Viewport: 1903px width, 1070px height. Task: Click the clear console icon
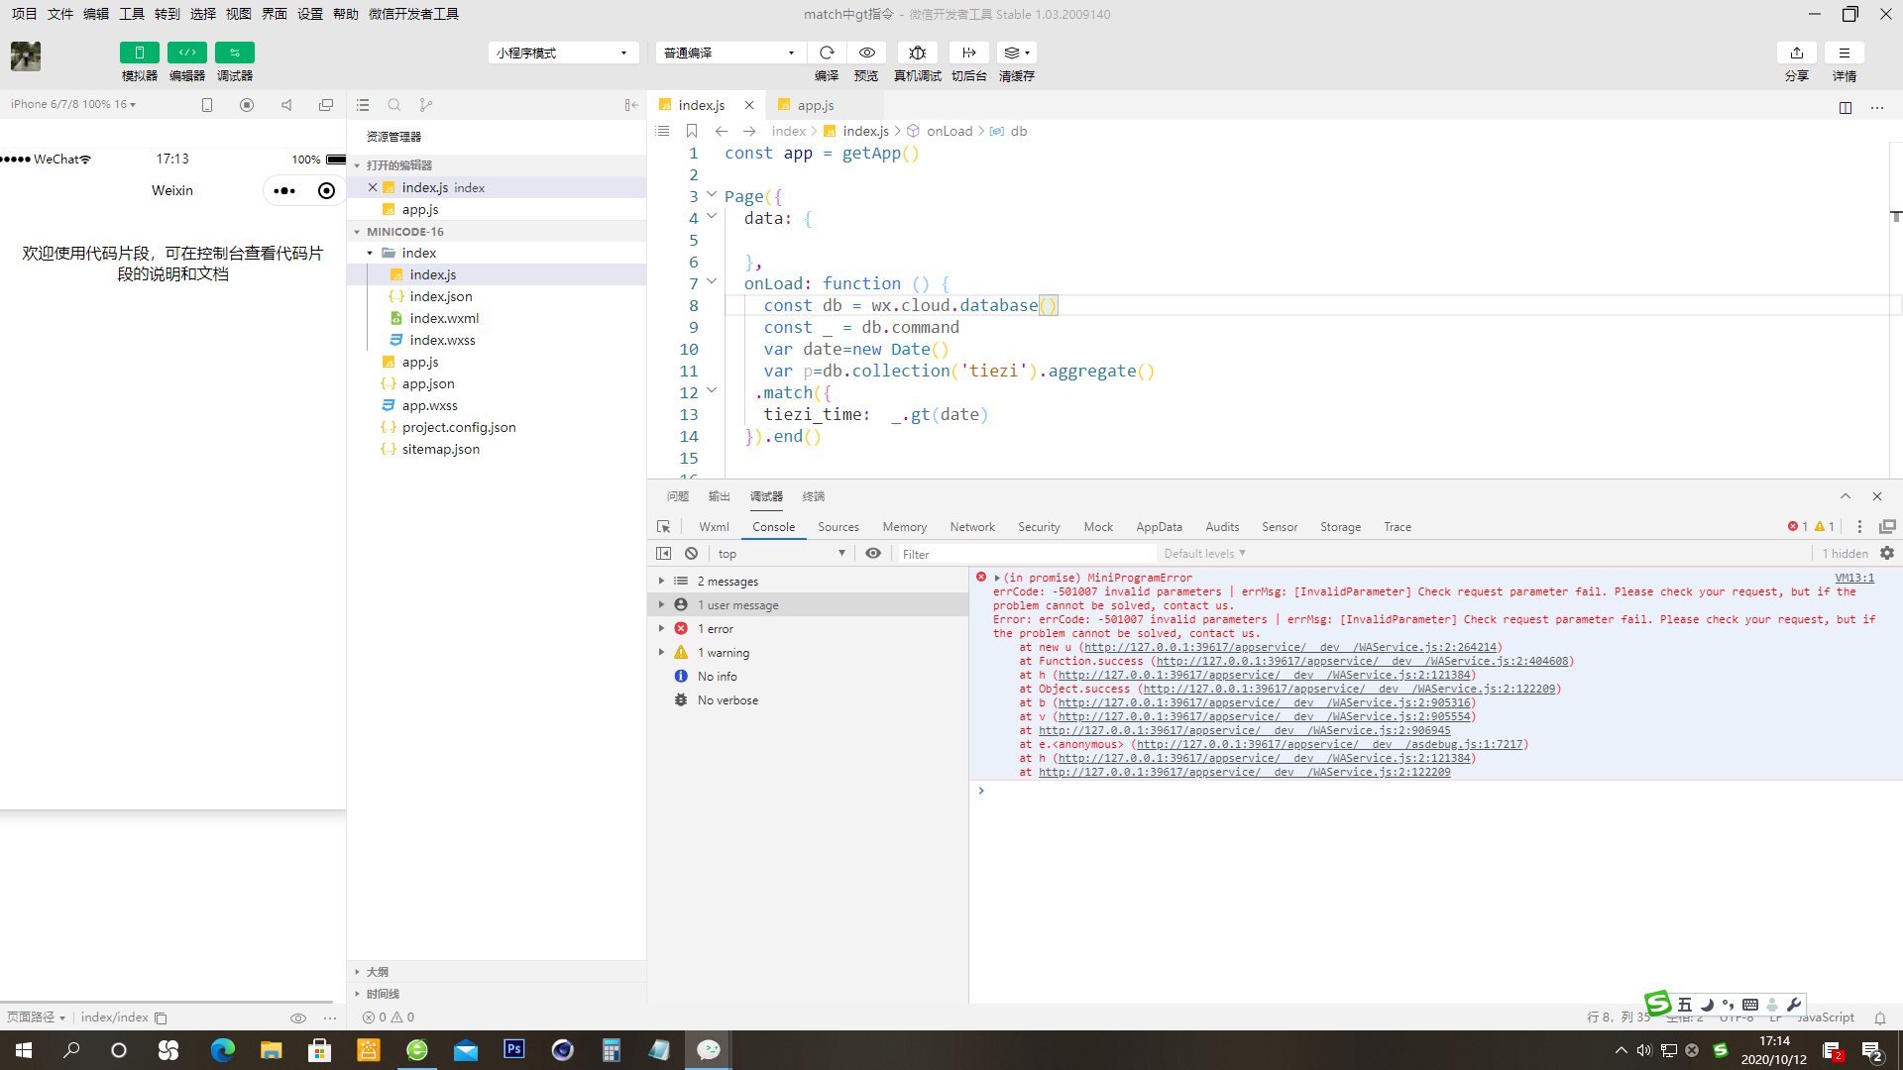(691, 554)
